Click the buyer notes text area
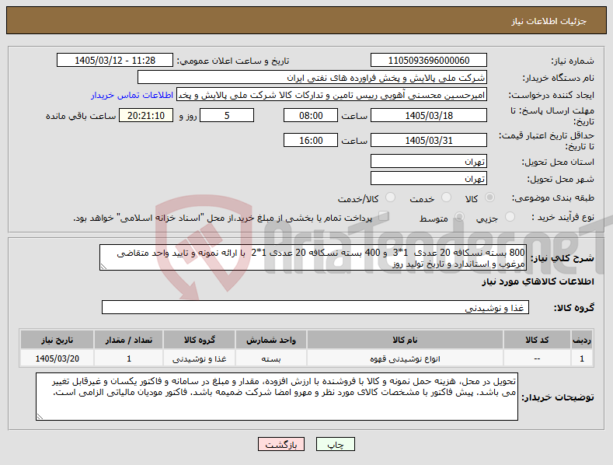613x465 pixels. 277,397
